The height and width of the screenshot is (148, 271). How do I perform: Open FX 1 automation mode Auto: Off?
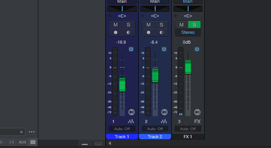coord(188,129)
